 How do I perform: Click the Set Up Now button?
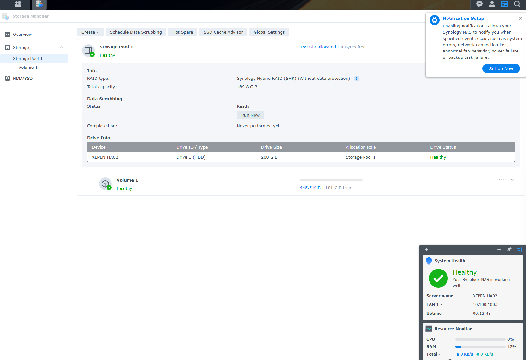[501, 68]
